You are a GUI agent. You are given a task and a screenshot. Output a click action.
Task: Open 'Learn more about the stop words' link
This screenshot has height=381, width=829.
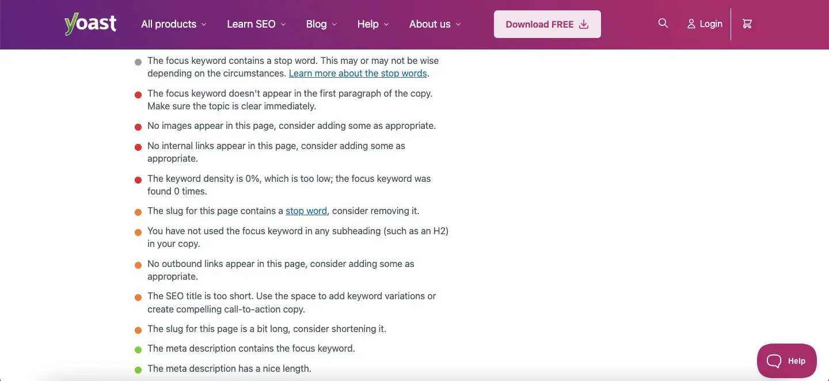(358, 73)
